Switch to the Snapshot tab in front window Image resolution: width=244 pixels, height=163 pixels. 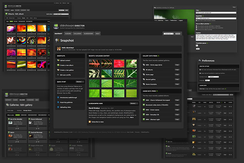point(59,34)
